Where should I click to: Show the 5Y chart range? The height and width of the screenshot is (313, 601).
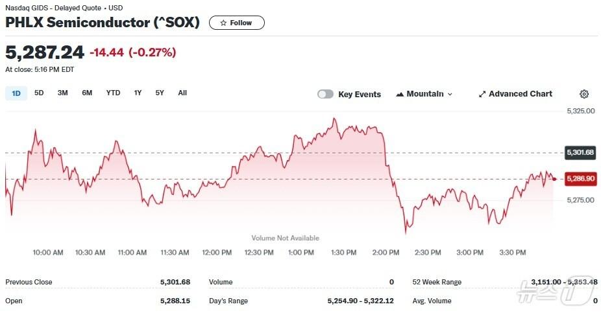click(x=160, y=93)
